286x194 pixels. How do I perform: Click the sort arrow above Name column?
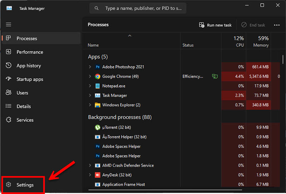pyautogui.click(x=130, y=36)
